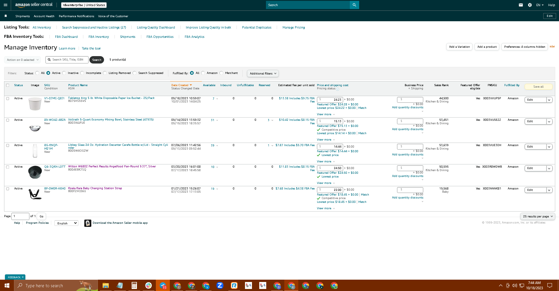Screen dimensions: 559x291
Task: Open Zoom from the taskbar
Action: (220, 285)
